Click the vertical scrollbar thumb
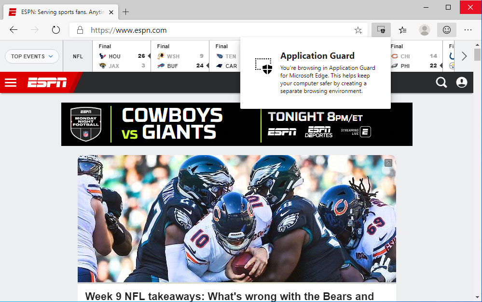The image size is (482, 302). 477,55
